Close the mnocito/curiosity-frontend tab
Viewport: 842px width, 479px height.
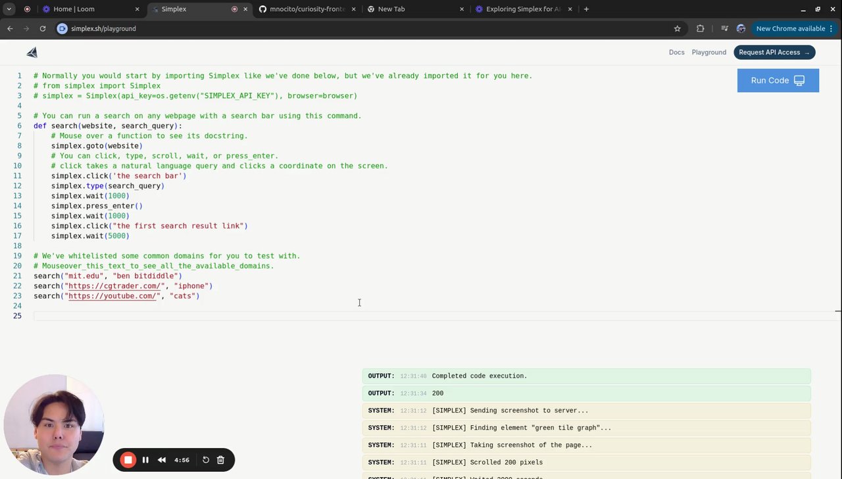[x=354, y=9]
